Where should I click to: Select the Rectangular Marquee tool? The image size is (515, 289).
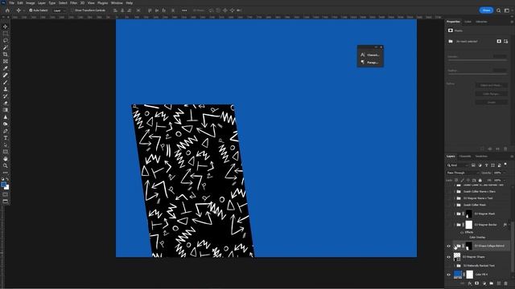click(x=6, y=34)
